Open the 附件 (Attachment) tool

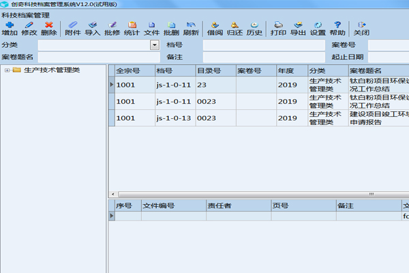point(72,28)
